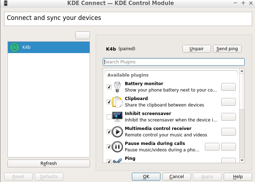Click the plugin list scroll up arrow
The width and height of the screenshot is (255, 182).
(242, 71)
